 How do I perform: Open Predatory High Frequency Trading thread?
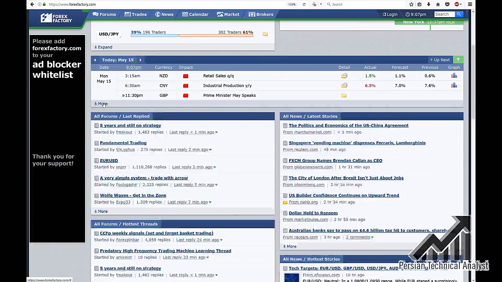click(x=166, y=251)
